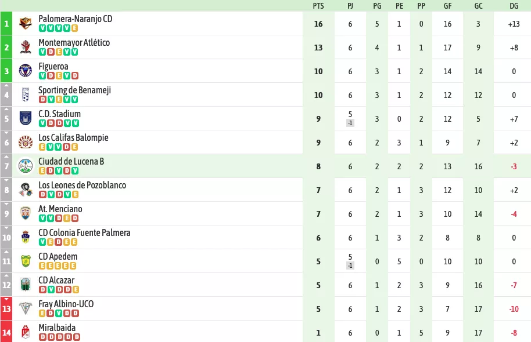Click the CD Apedem yellow badge
The height and width of the screenshot is (342, 531).
coord(26,261)
